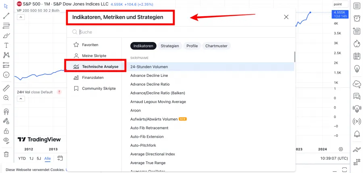Open the calendar panel in right sidebar
The width and height of the screenshot is (363, 173).
[357, 56]
